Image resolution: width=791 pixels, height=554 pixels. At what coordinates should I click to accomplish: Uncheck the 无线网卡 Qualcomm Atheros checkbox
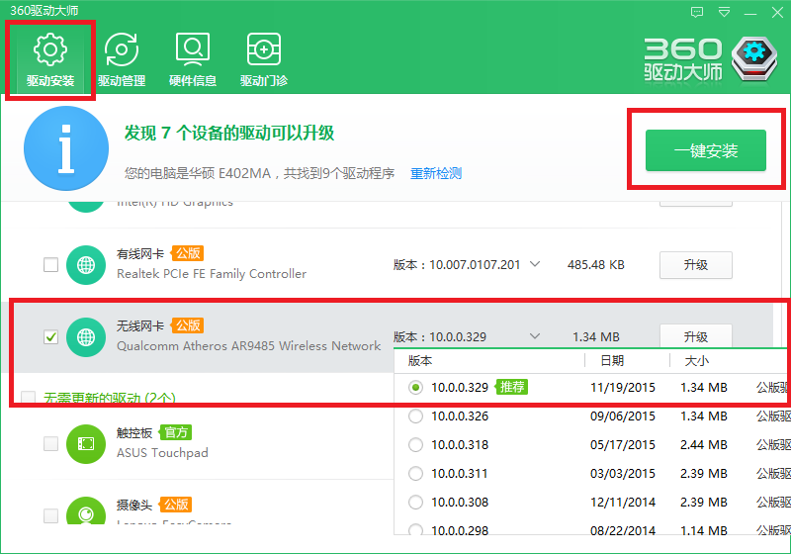click(50, 336)
